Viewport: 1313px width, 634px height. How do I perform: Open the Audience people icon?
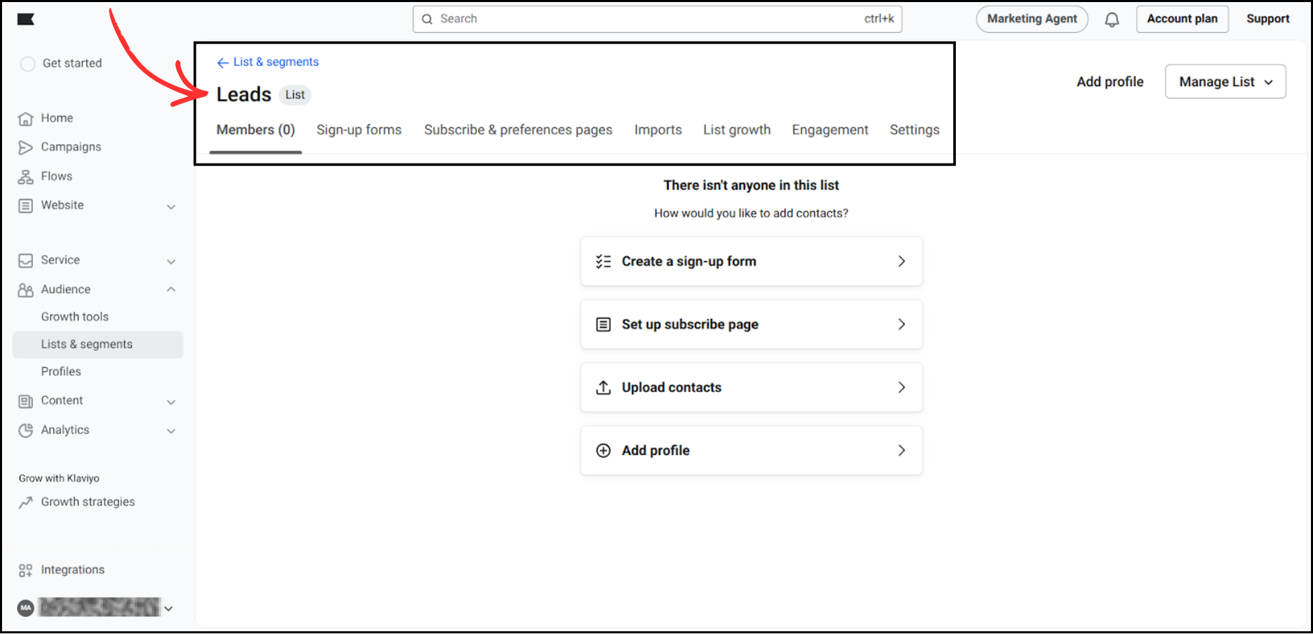tap(25, 289)
